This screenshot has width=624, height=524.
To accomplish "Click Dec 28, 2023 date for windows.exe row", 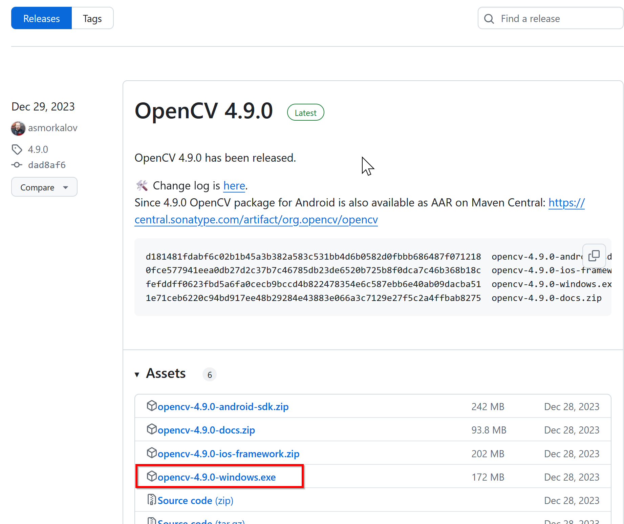I will (572, 477).
